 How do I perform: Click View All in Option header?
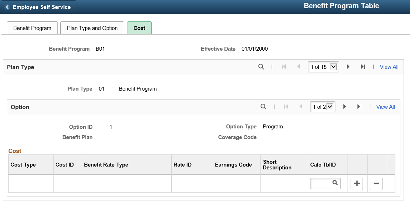(x=385, y=107)
